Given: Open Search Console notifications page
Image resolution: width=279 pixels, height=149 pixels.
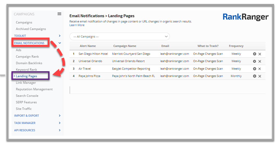Looking at the screenshot, I should 27,96.
